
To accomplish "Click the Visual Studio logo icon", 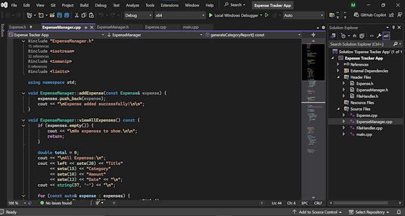I will coord(4,5).
